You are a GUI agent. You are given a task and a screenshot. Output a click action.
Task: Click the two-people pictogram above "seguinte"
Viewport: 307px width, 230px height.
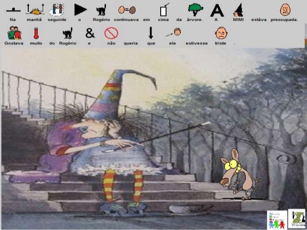[x=57, y=10]
